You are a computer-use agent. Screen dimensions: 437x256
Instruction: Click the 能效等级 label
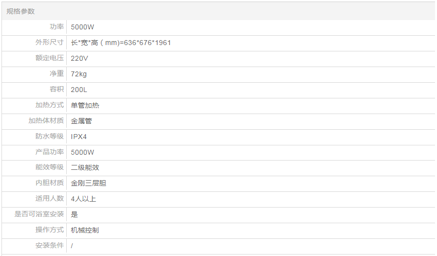point(49,167)
